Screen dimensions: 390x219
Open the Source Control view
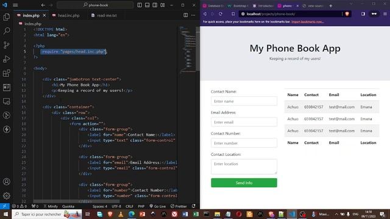click(x=7, y=45)
